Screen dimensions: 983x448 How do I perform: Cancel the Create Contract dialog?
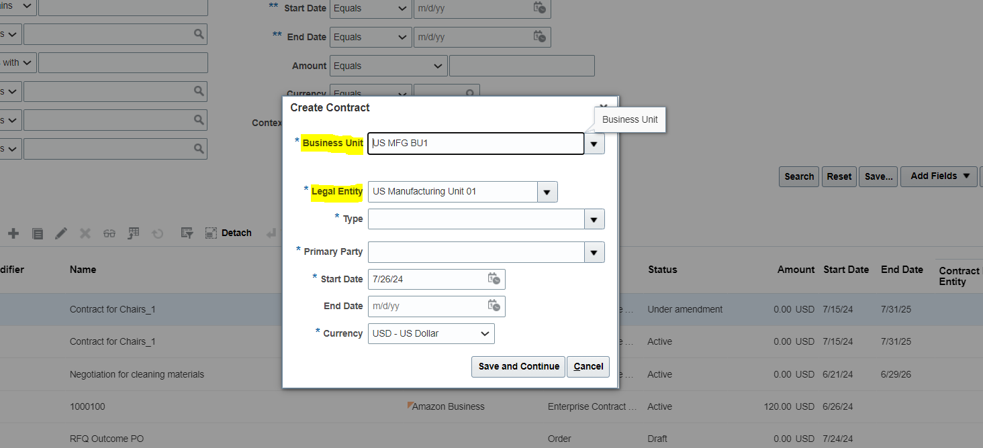(588, 367)
